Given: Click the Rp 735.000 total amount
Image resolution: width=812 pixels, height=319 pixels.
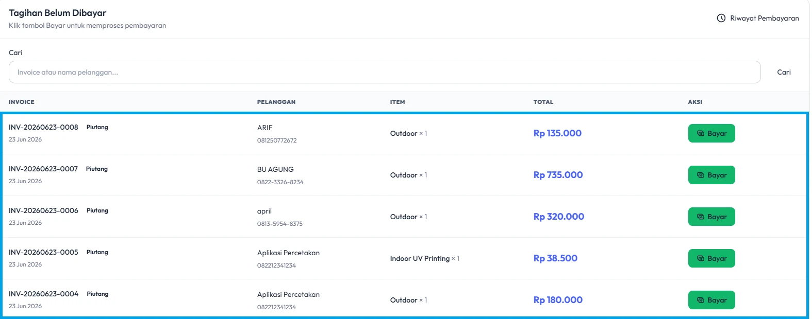Looking at the screenshot, I should tap(558, 175).
